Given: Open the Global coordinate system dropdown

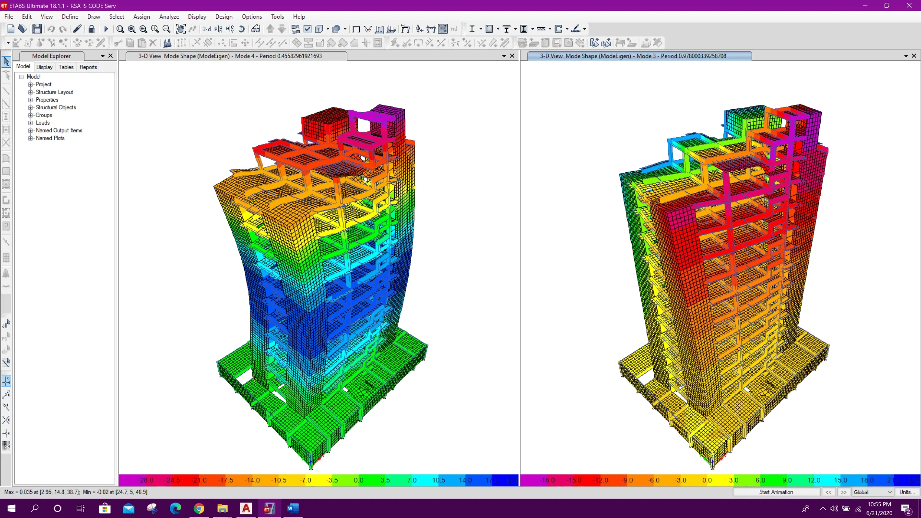Looking at the screenshot, I should [872, 492].
